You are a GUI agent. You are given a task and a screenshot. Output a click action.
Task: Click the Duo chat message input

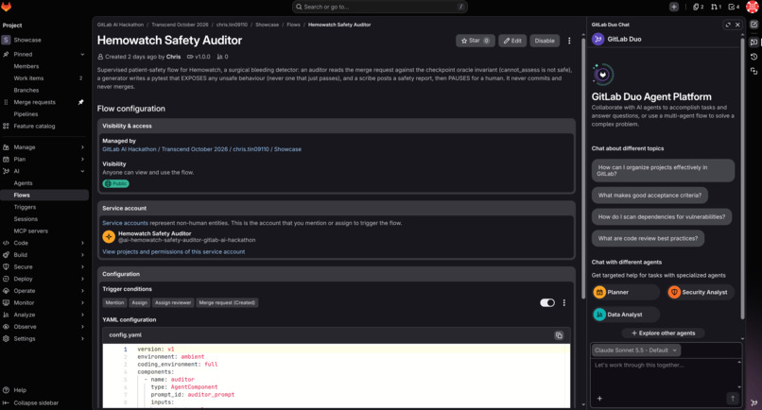click(x=665, y=374)
